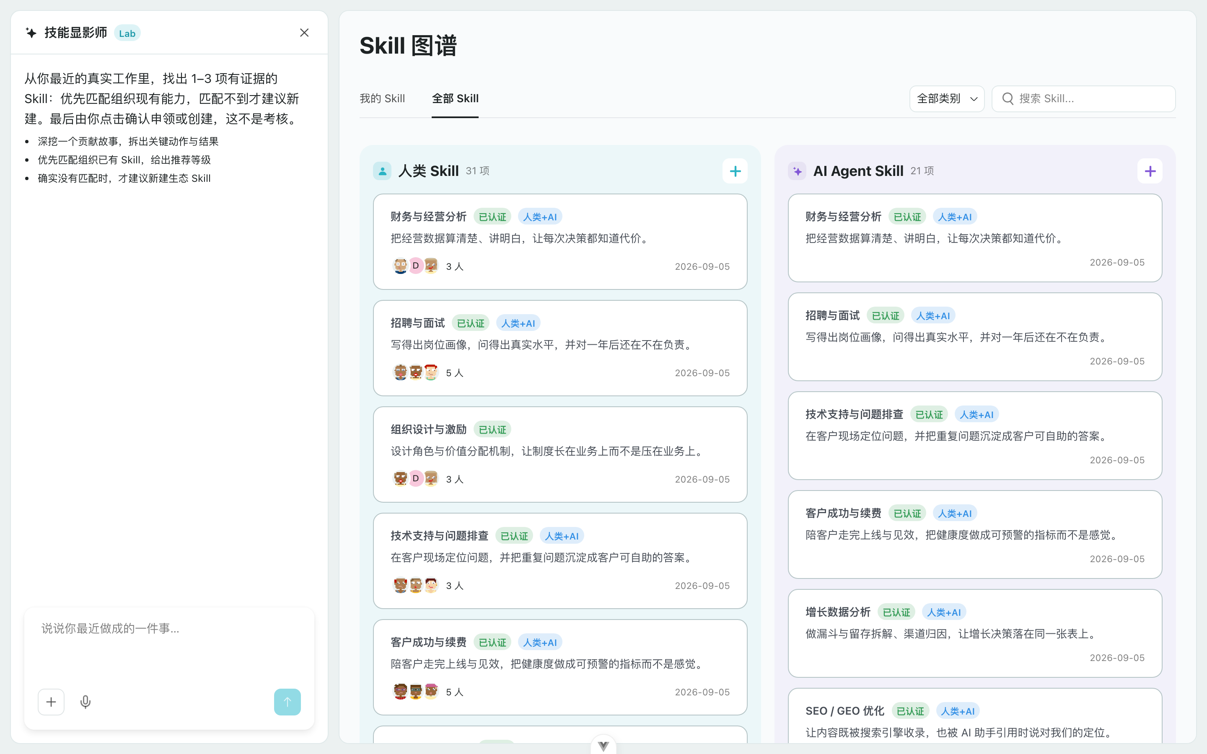Click the 搜索 Skill search field
This screenshot has height=754, width=1207.
coord(1083,99)
